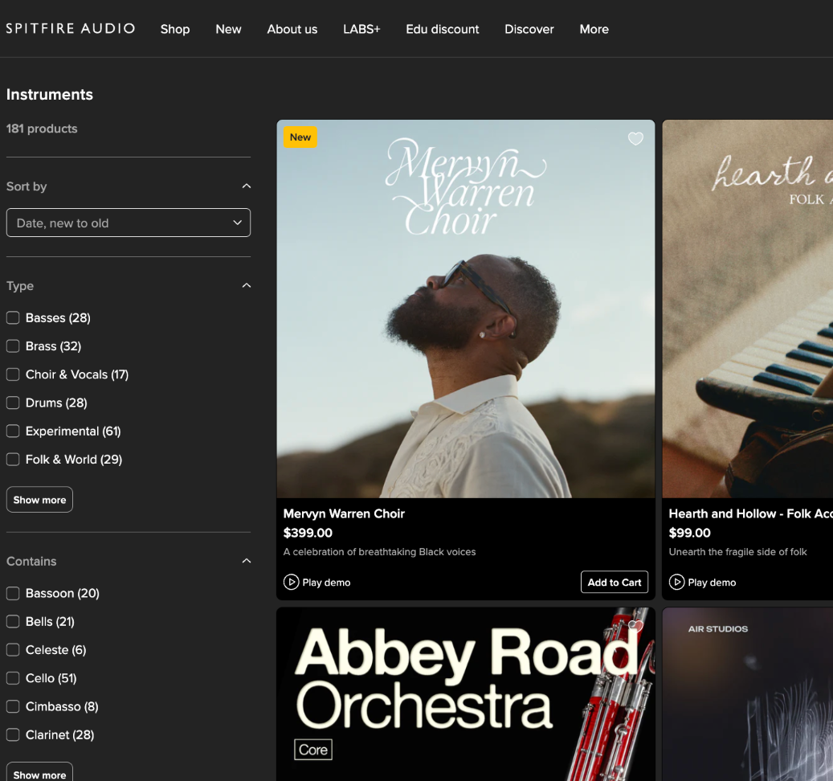
Task: Click the $399.00 price text
Action: (308, 533)
